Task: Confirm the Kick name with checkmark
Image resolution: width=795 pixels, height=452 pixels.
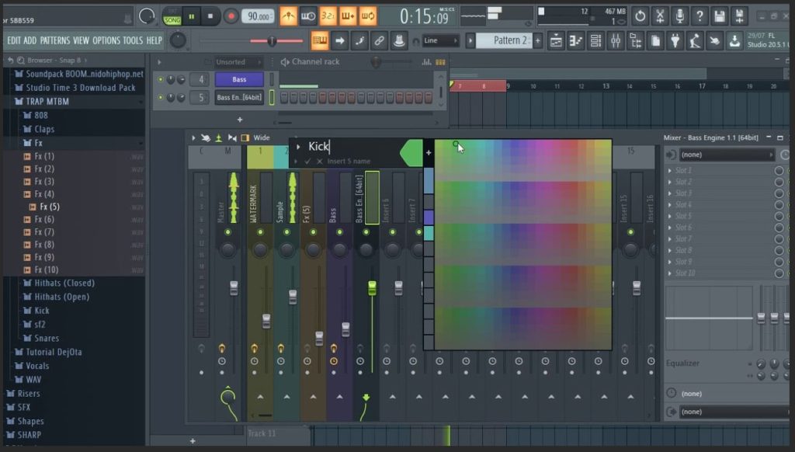Action: point(307,162)
